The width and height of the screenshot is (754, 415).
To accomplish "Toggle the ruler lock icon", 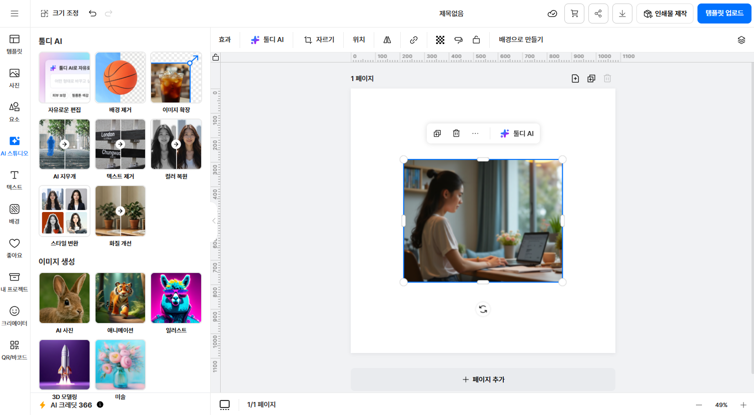I will [216, 57].
